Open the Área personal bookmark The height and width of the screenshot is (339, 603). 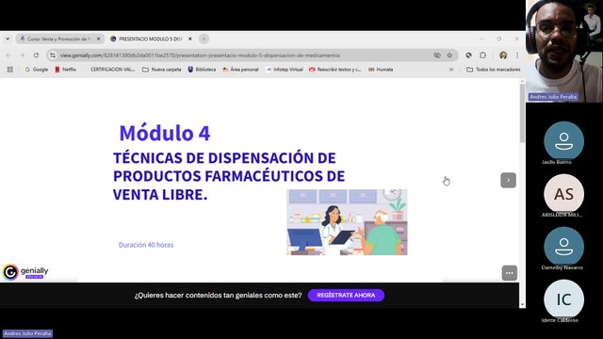click(x=241, y=70)
